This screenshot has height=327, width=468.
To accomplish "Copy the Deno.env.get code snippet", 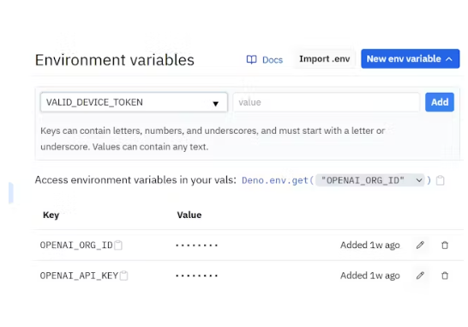I will 441,180.
